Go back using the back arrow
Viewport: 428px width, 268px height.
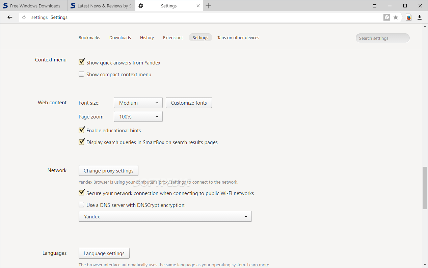click(x=10, y=17)
